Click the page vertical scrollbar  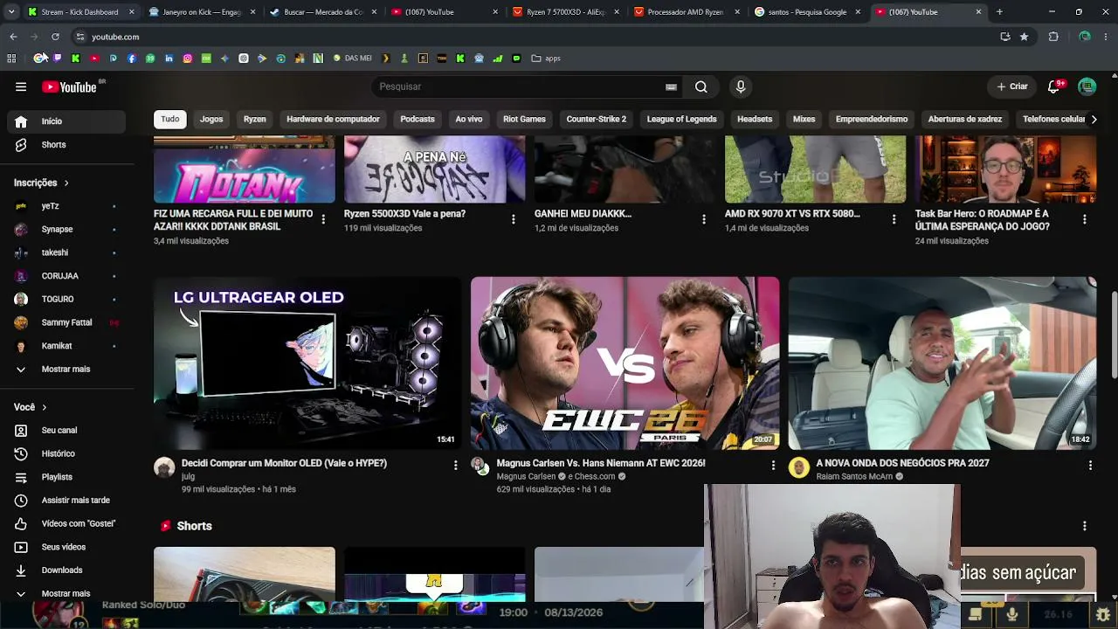coord(1114,336)
